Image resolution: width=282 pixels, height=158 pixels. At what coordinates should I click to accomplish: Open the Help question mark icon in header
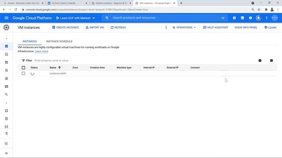pyautogui.click(x=250, y=18)
